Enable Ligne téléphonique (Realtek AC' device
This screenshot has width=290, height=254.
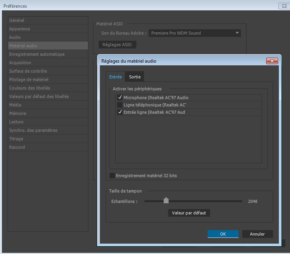[120, 105]
